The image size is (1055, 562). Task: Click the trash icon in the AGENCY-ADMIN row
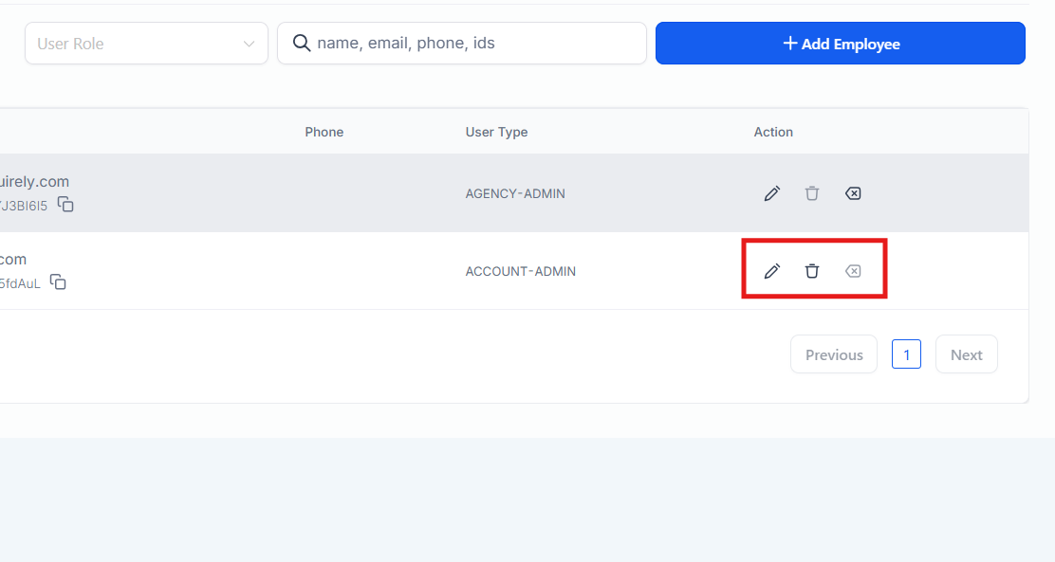click(x=812, y=193)
